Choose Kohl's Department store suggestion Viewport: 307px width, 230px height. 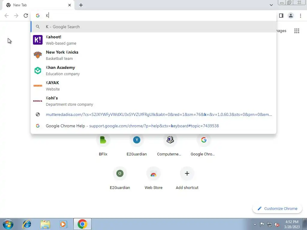153,101
